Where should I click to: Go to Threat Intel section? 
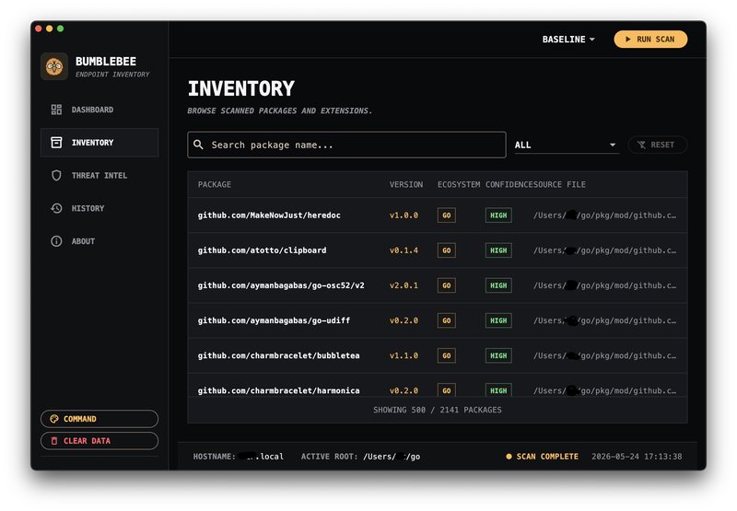[99, 175]
